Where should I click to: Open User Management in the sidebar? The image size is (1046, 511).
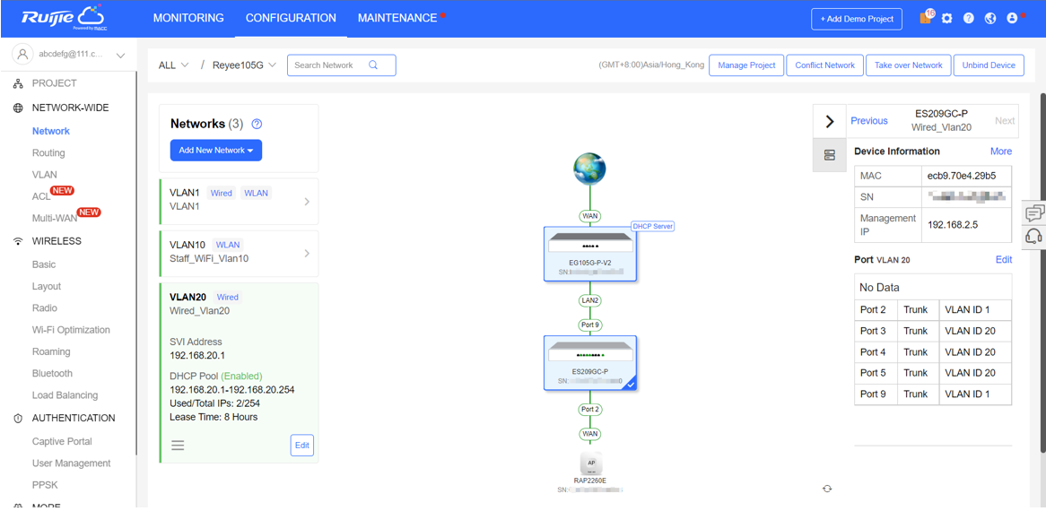click(72, 463)
